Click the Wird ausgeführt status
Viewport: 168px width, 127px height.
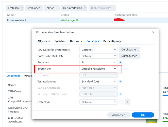click(x=71, y=20)
